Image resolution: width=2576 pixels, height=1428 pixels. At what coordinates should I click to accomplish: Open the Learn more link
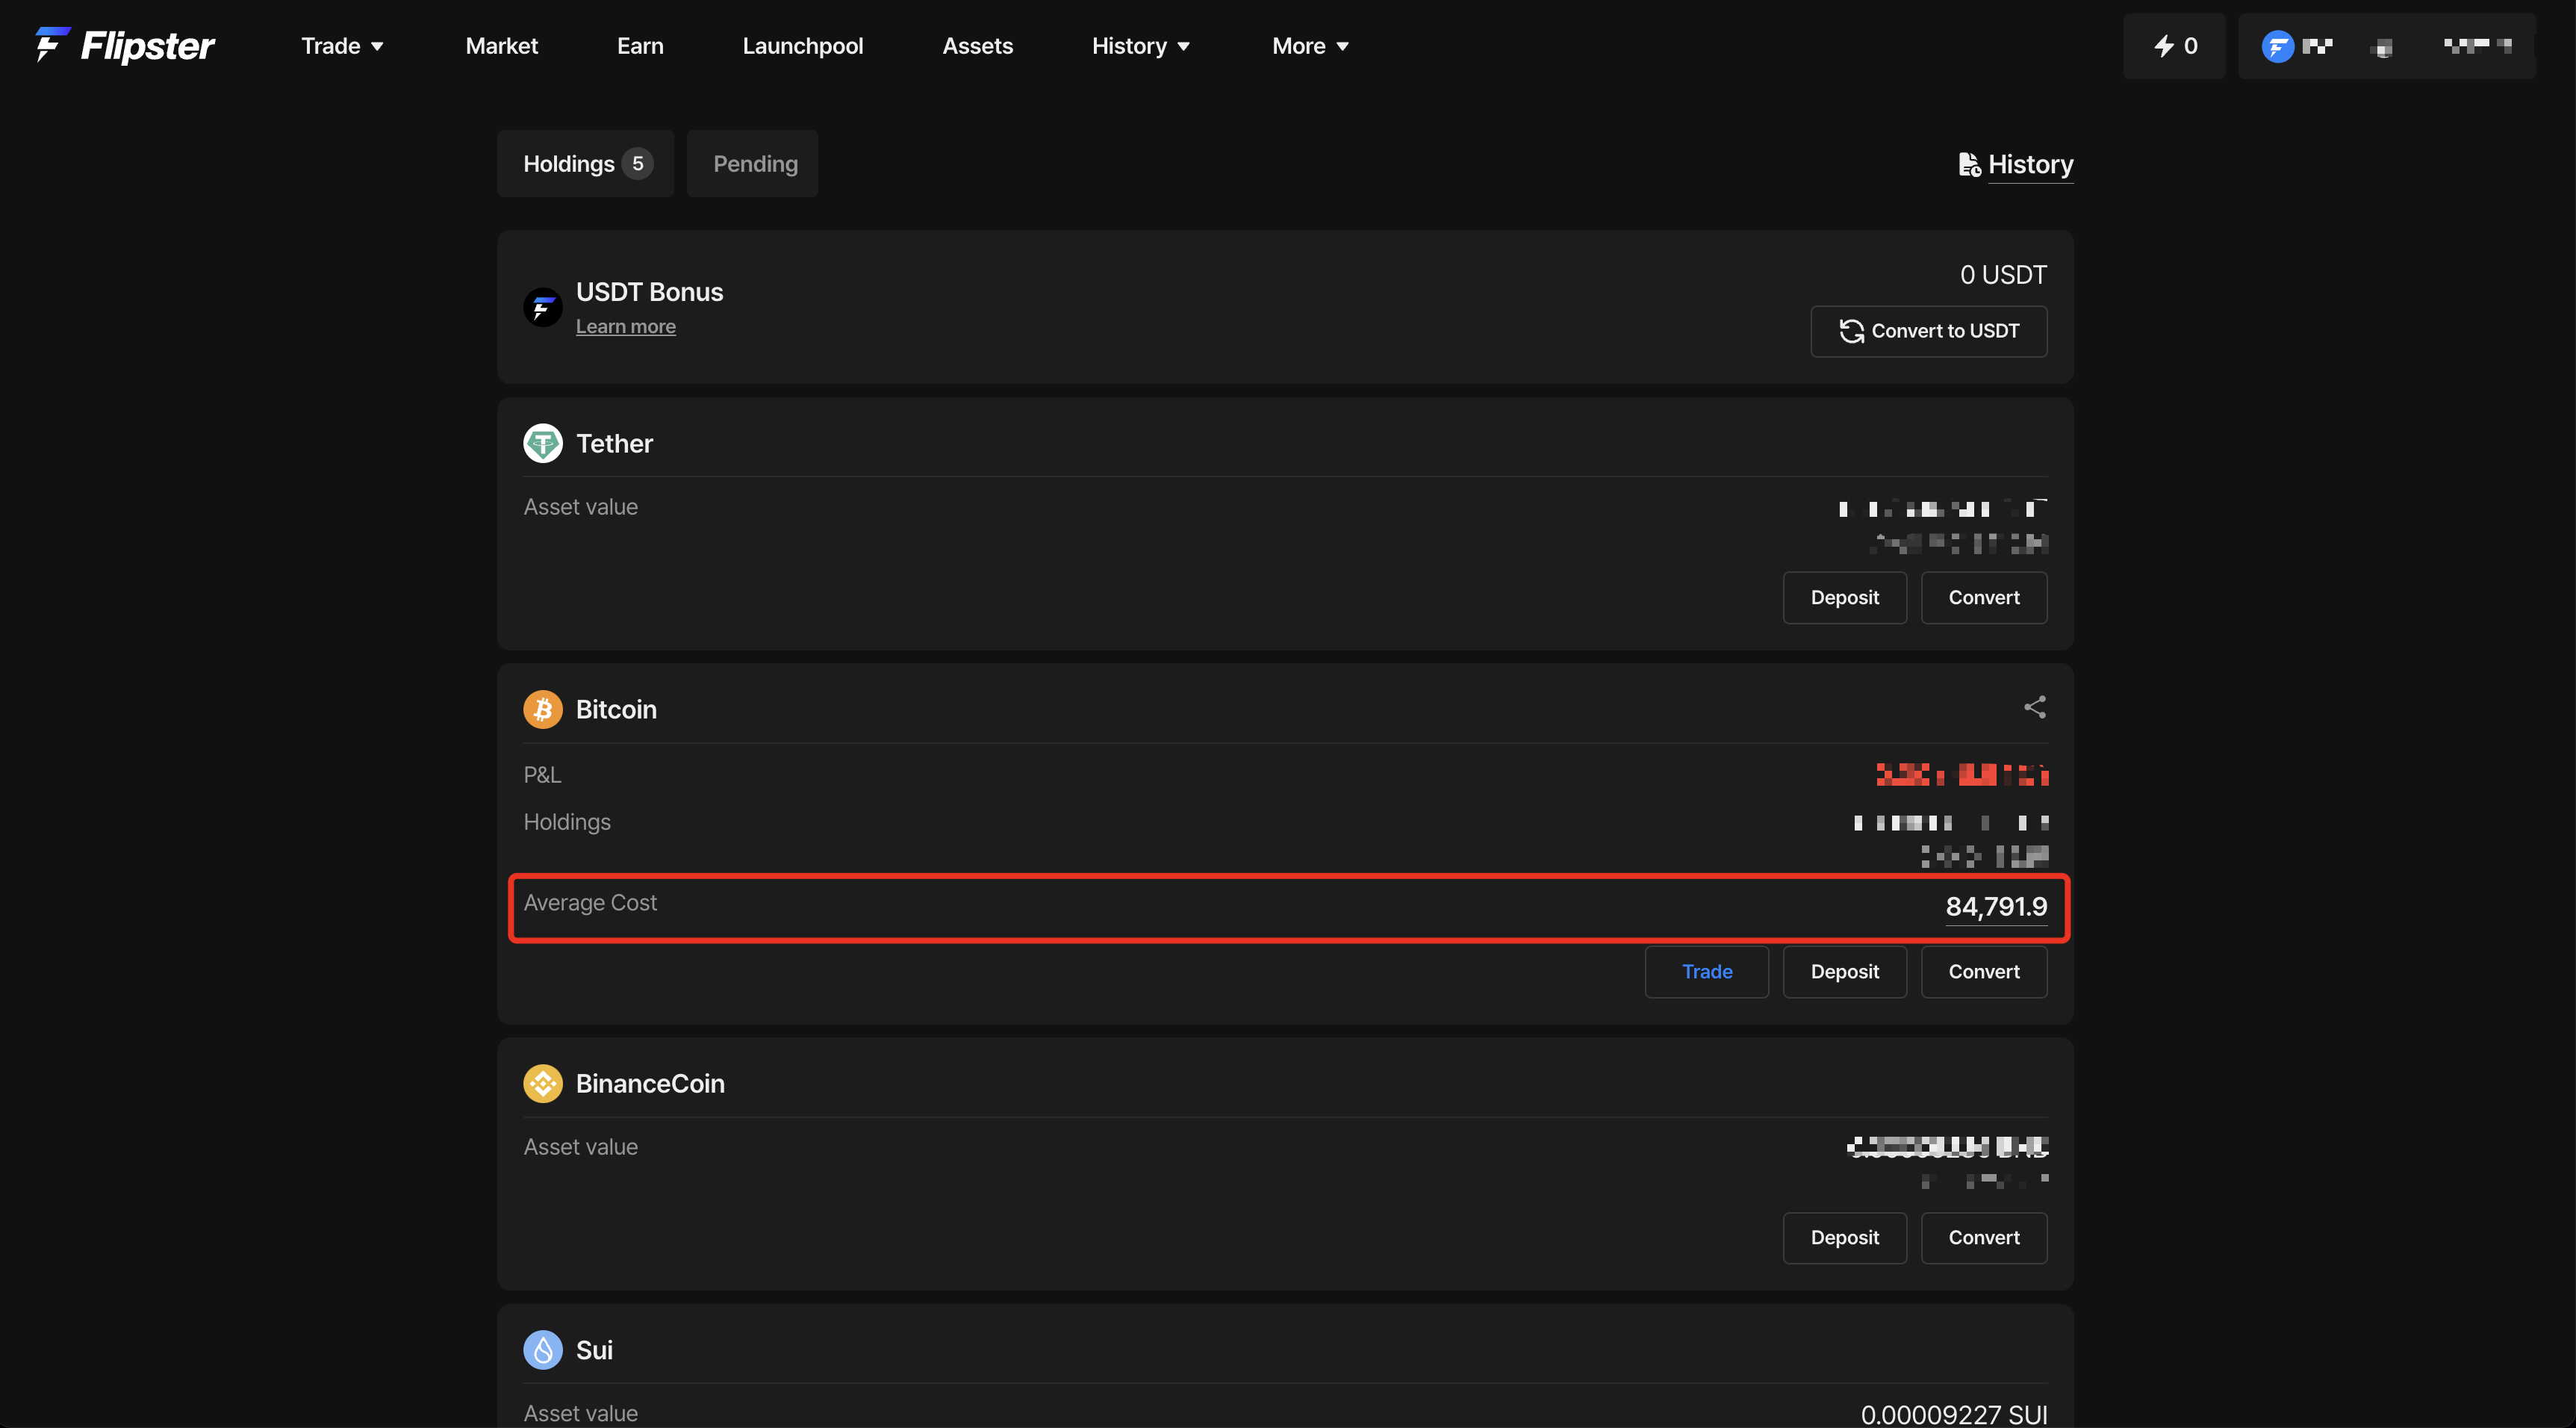tap(626, 327)
